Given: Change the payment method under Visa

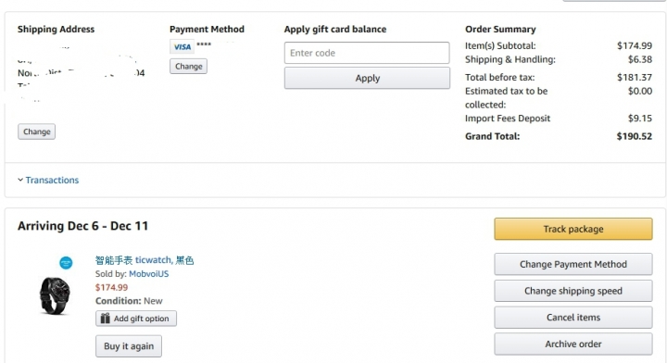Looking at the screenshot, I should click(188, 67).
